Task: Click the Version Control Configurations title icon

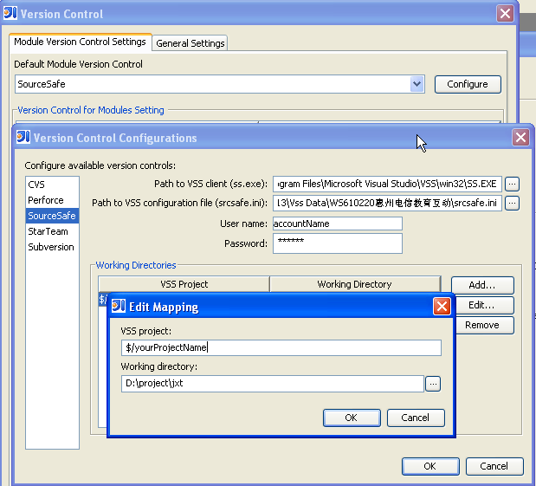Action: click(23, 137)
